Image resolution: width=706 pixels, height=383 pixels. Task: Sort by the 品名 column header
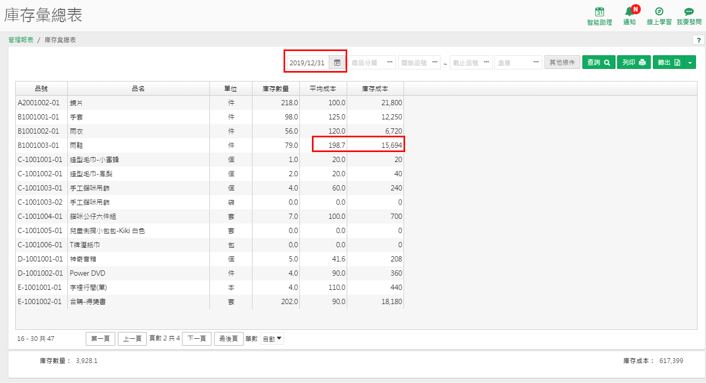[138, 88]
